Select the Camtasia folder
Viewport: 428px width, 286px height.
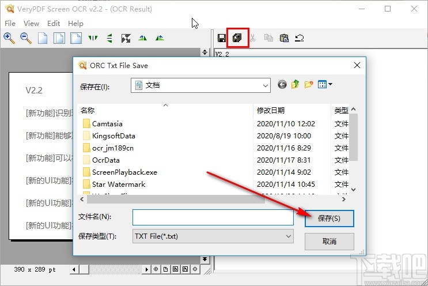click(107, 124)
